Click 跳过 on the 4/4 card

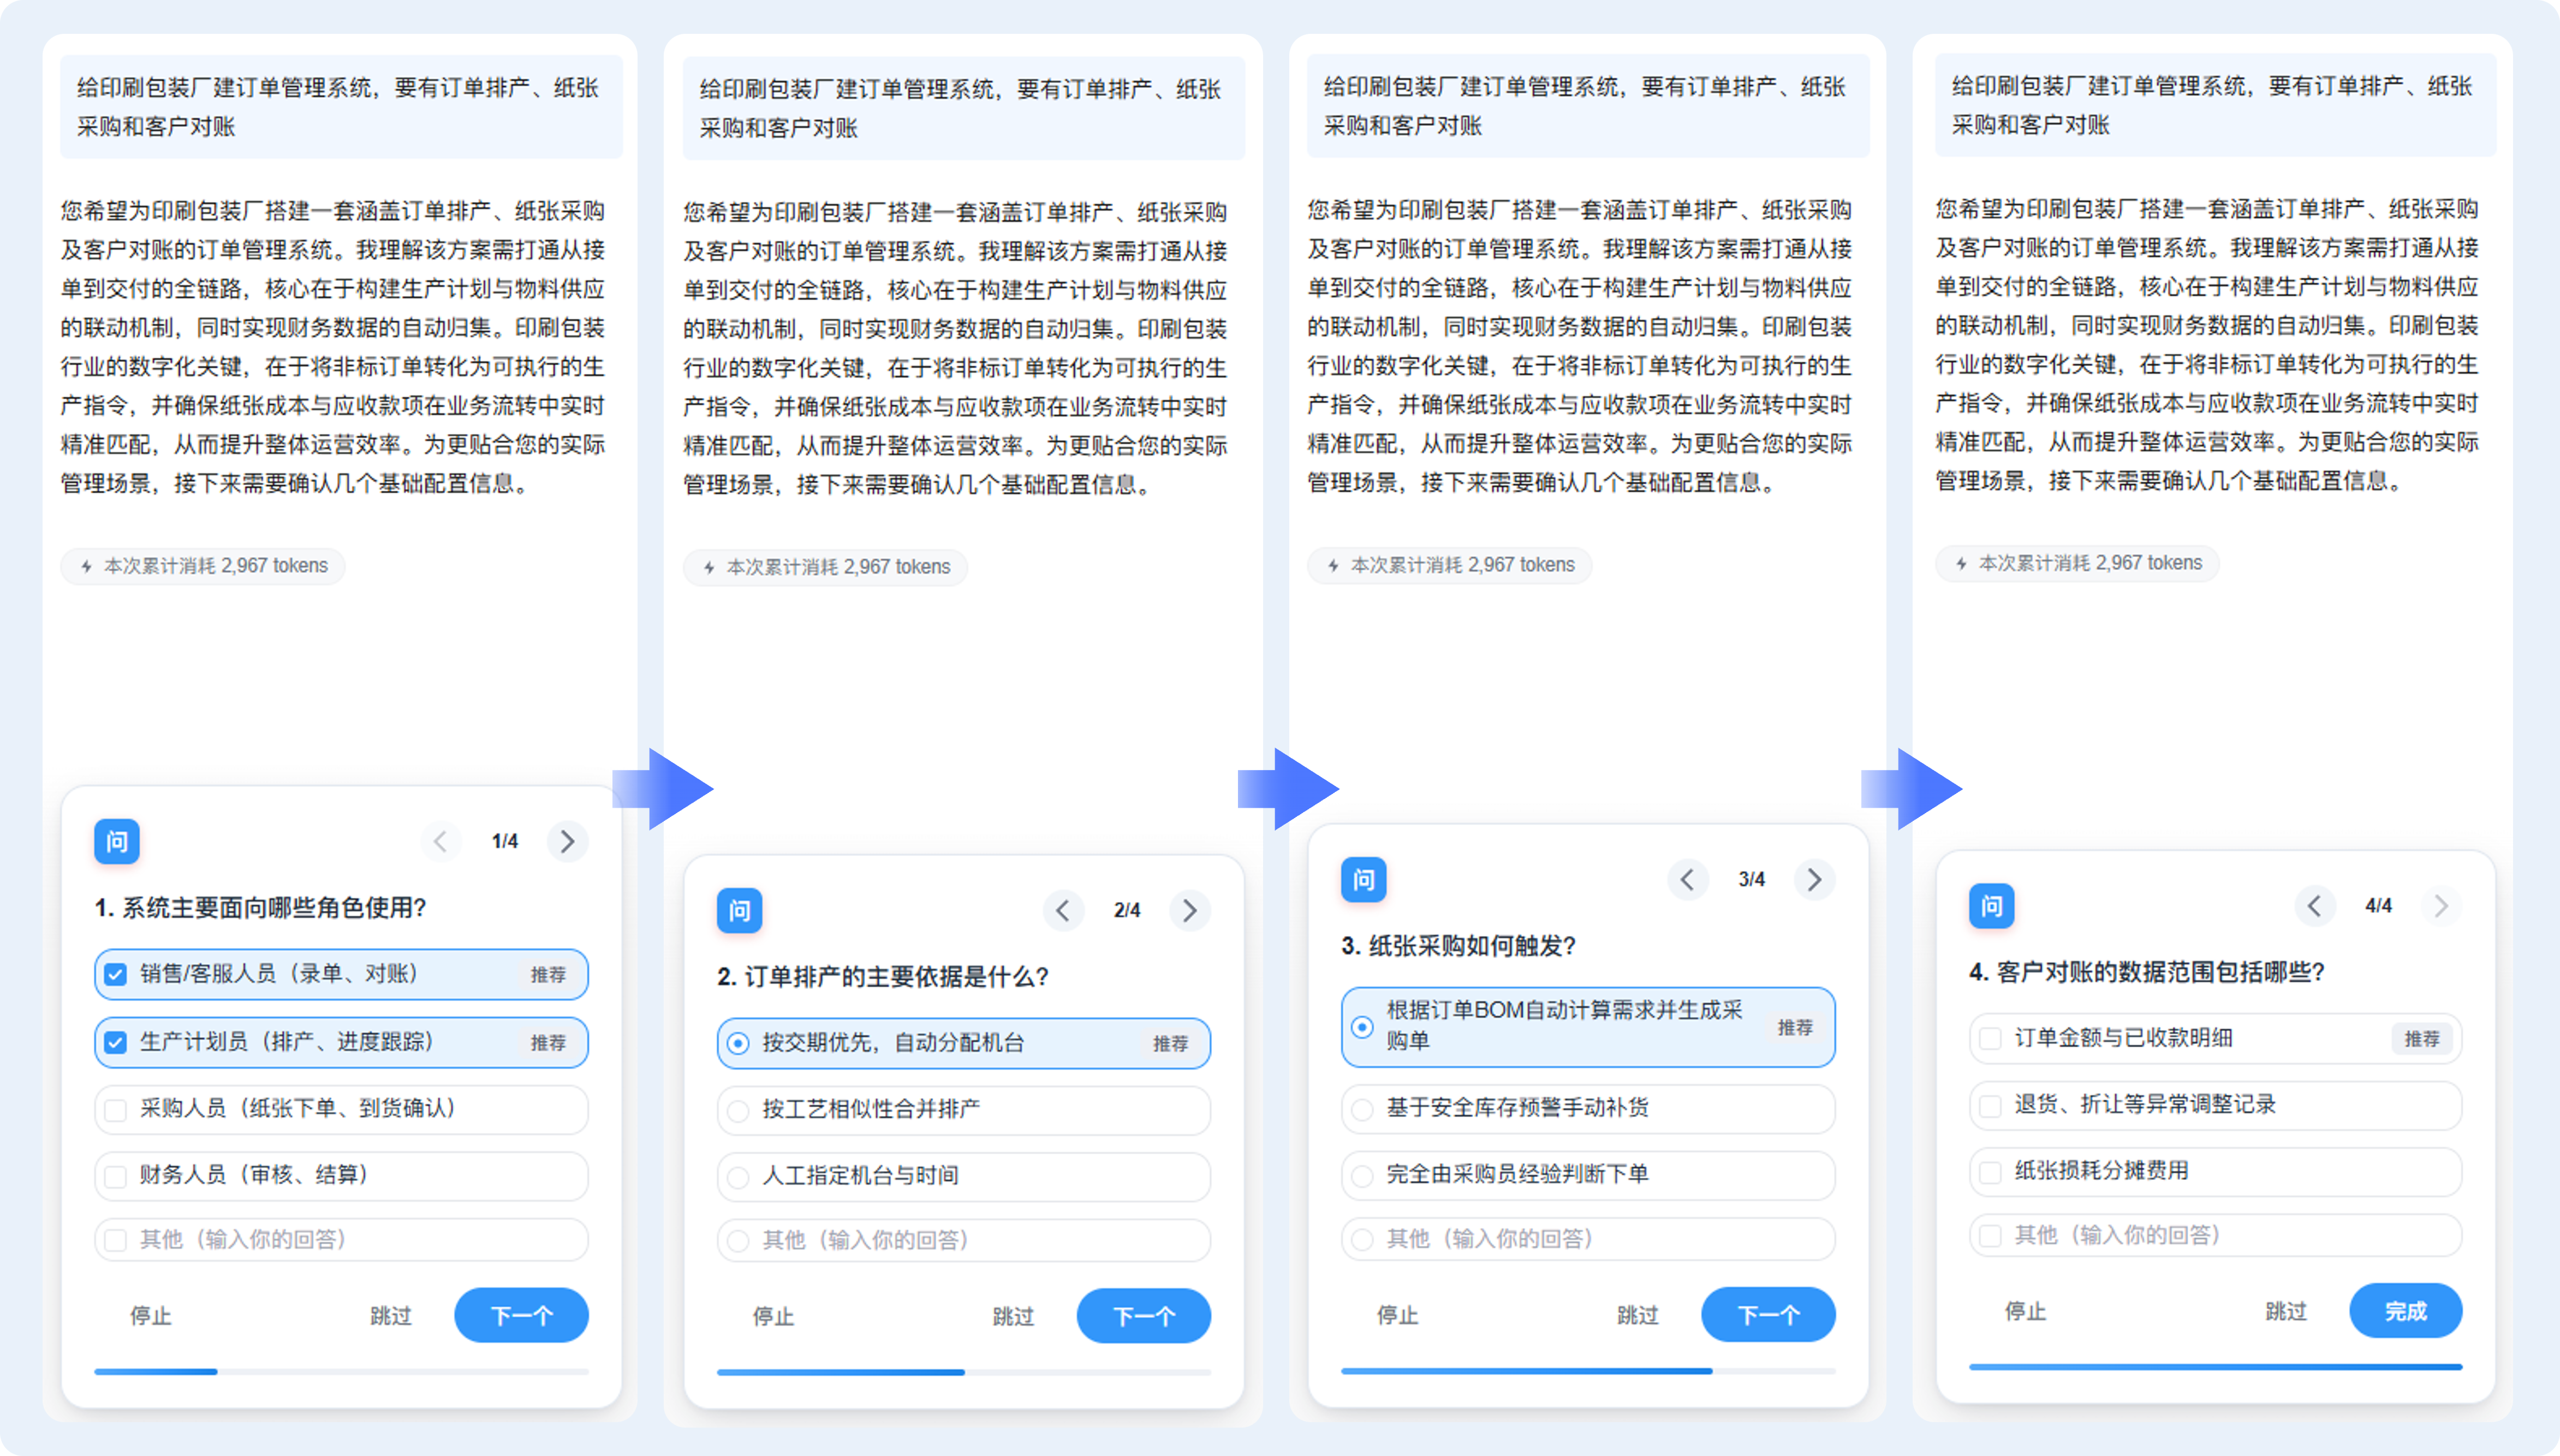coord(2286,1312)
